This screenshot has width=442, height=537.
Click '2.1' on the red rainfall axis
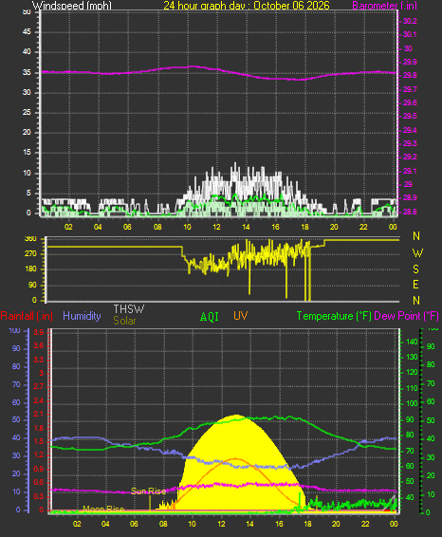tap(39, 414)
